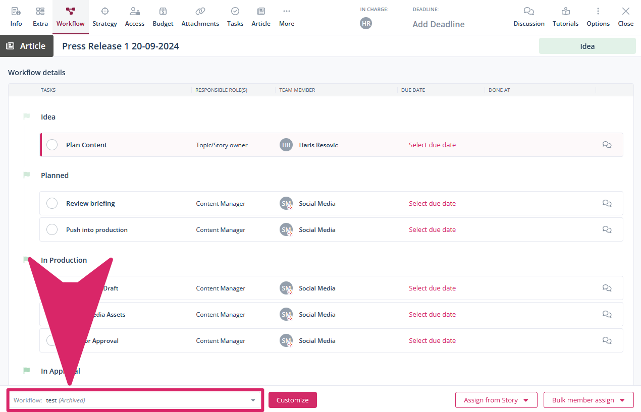Select due date for Media Assets task
The width and height of the screenshot is (641, 412).
coord(432,314)
